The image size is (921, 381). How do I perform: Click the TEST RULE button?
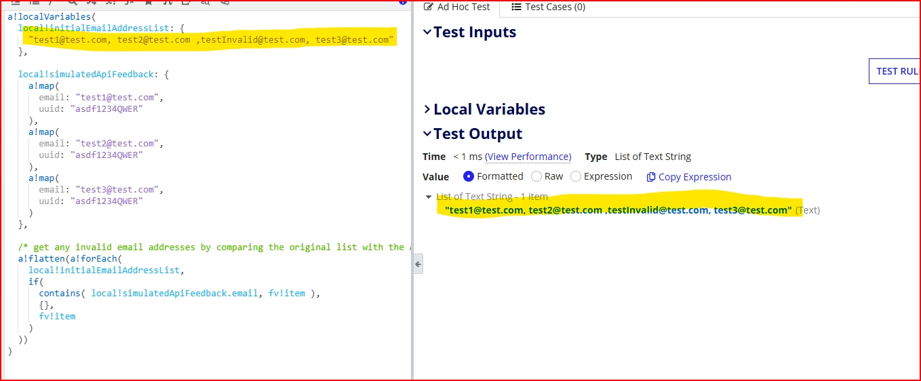click(894, 71)
